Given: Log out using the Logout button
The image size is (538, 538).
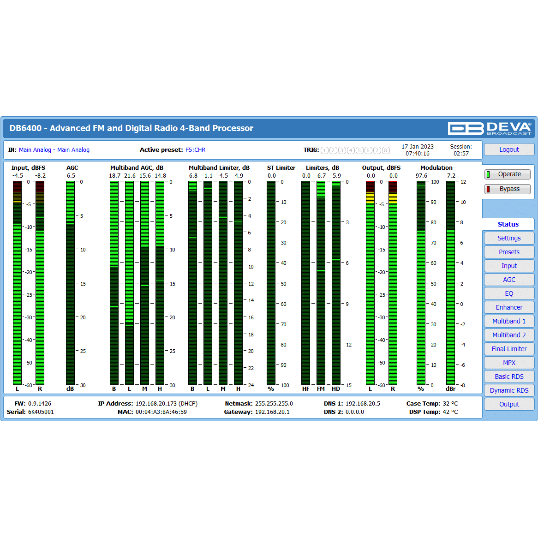Looking at the screenshot, I should [509, 149].
